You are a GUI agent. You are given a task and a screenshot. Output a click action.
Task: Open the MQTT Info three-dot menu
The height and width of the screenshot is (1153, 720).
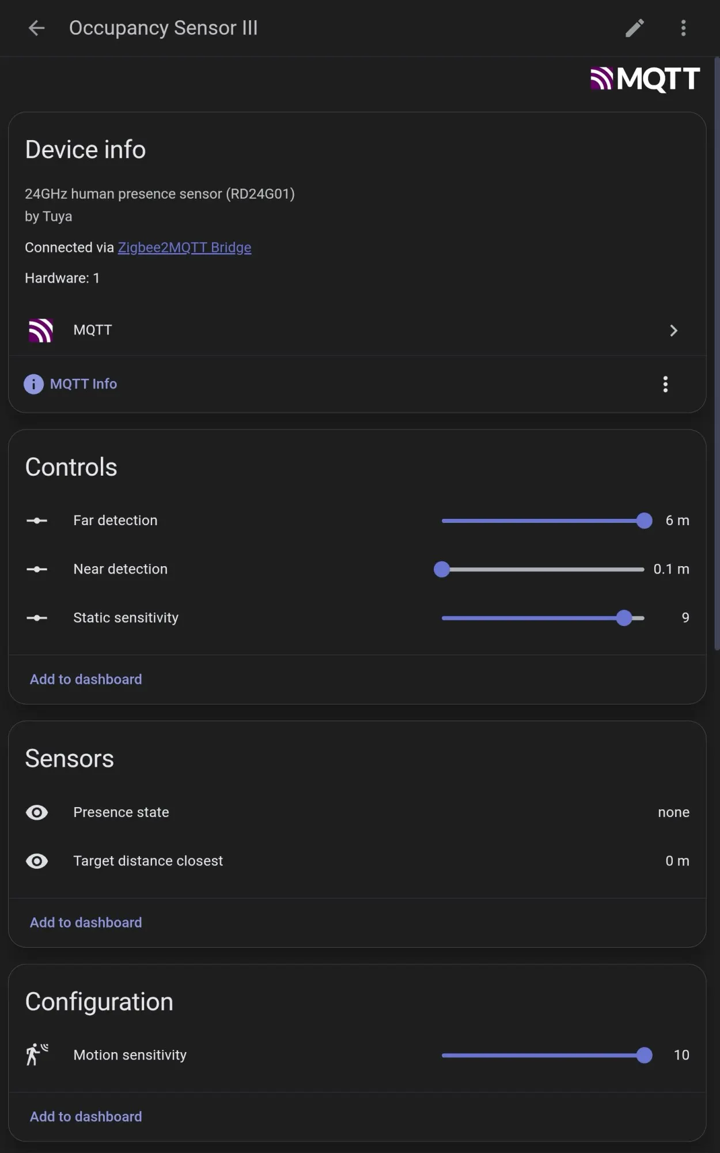pyautogui.click(x=665, y=384)
